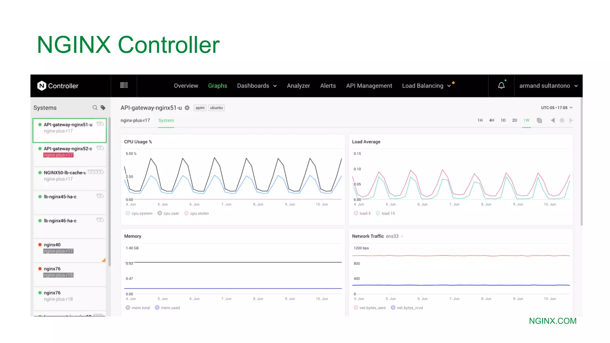This screenshot has width=610, height=343.
Task: Select nginx76 system with green status
Action: click(69, 299)
